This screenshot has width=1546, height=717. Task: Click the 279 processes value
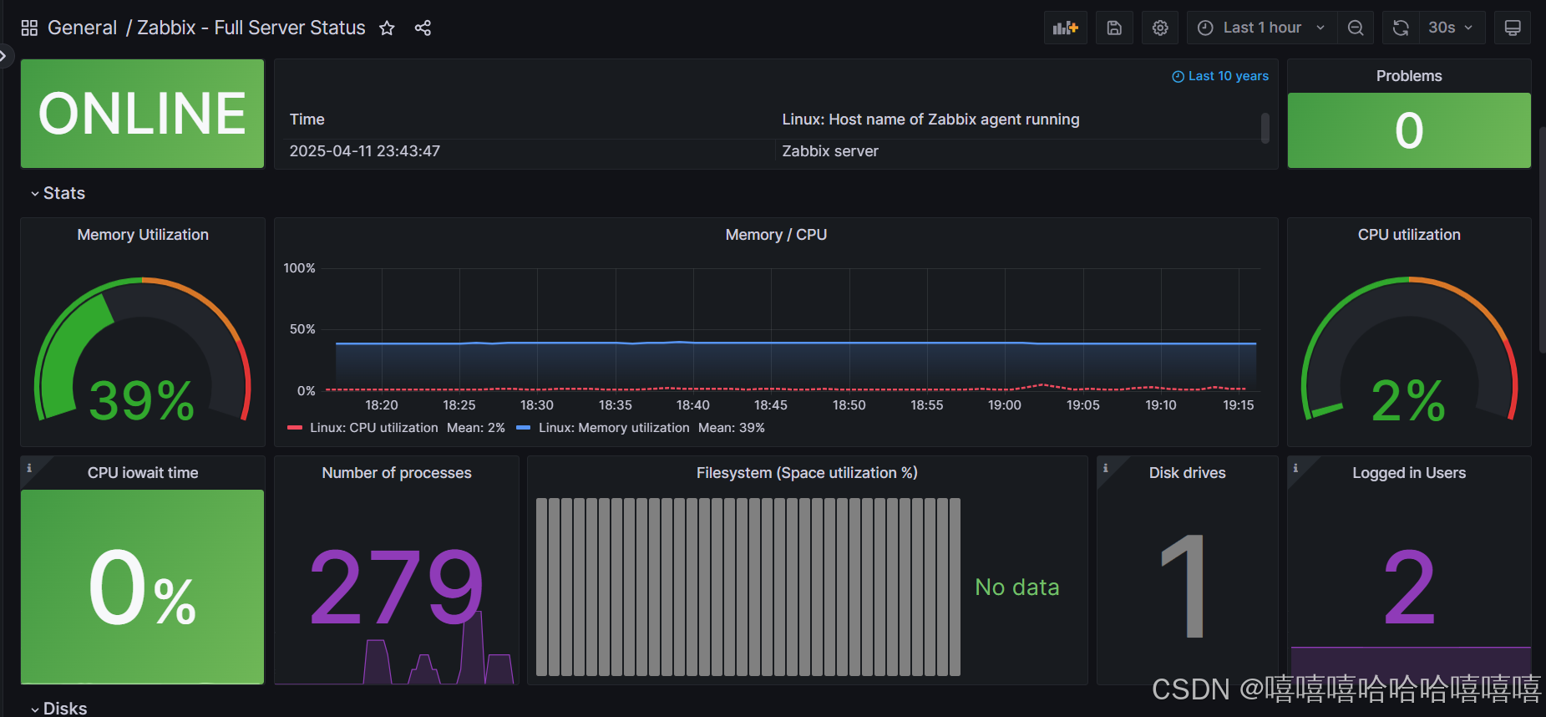(397, 587)
